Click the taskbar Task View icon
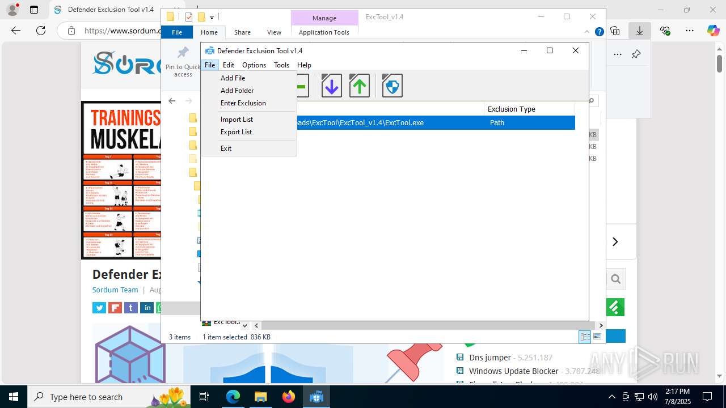Viewport: 726px width, 408px height. pyautogui.click(x=205, y=397)
